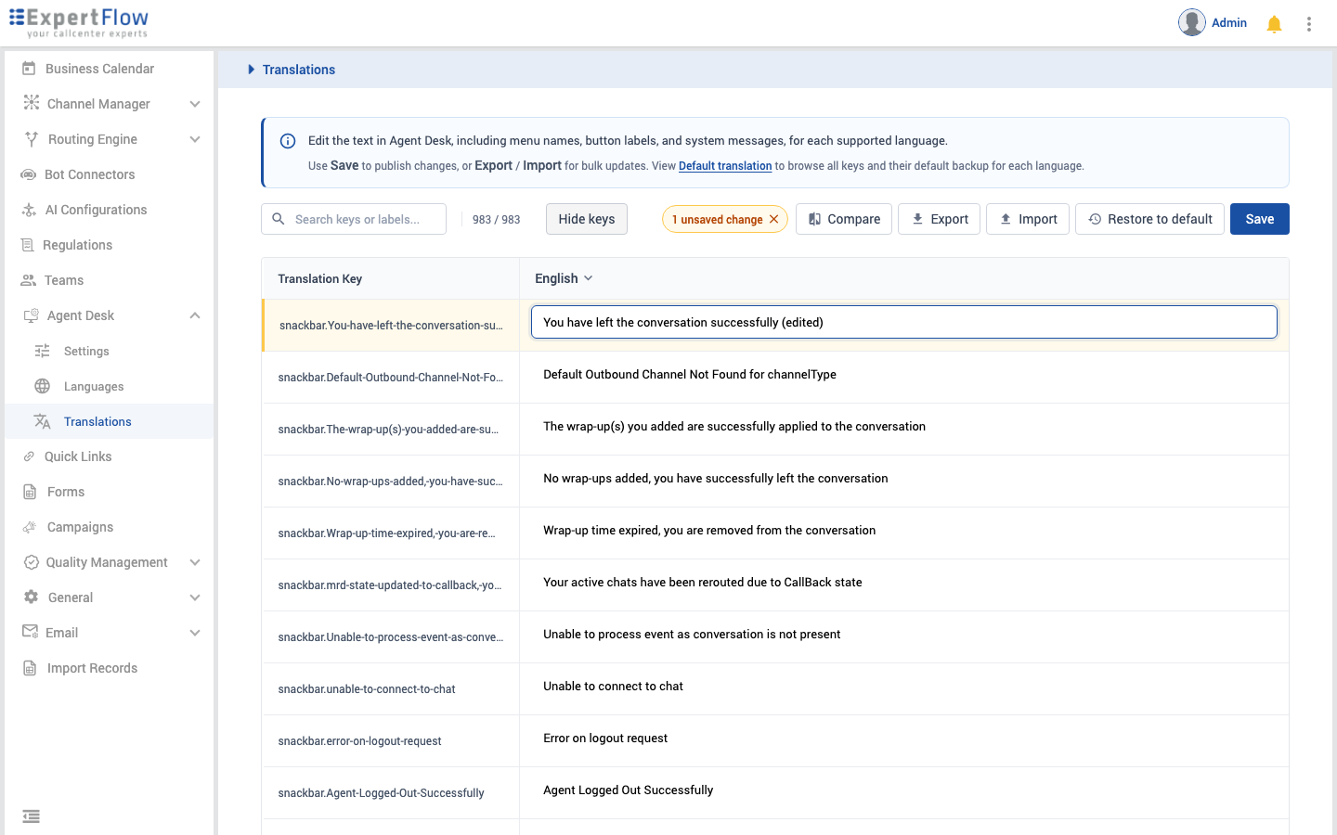Collapse the Translations header triangle
The height and width of the screenshot is (835, 1337).
pos(251,70)
